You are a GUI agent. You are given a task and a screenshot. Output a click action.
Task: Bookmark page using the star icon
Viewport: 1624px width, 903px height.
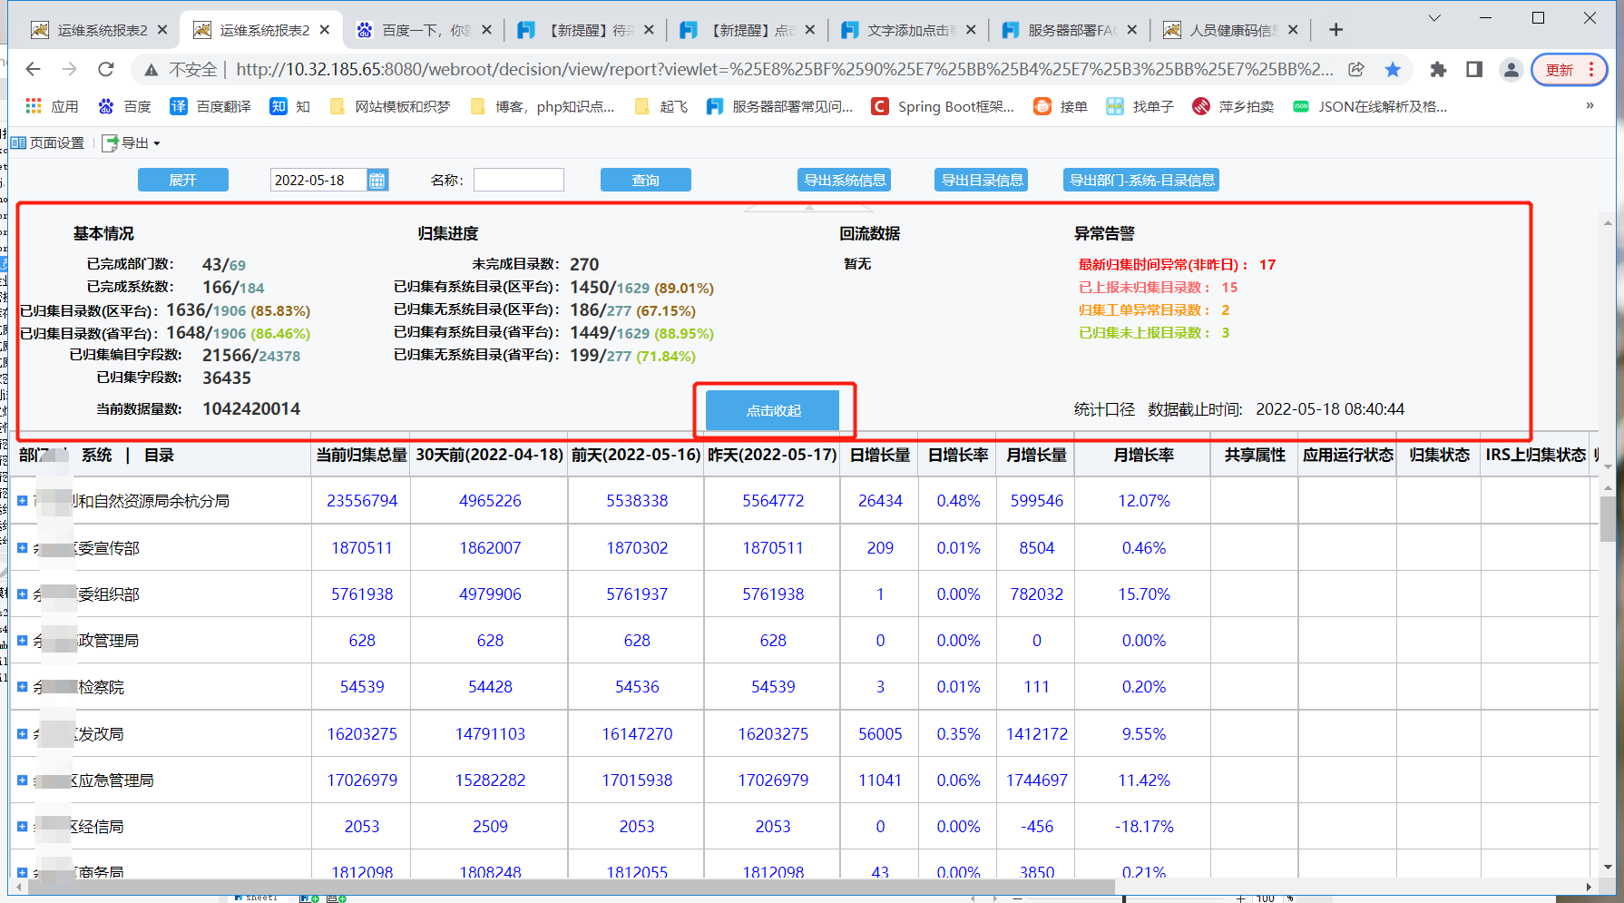coord(1393,69)
